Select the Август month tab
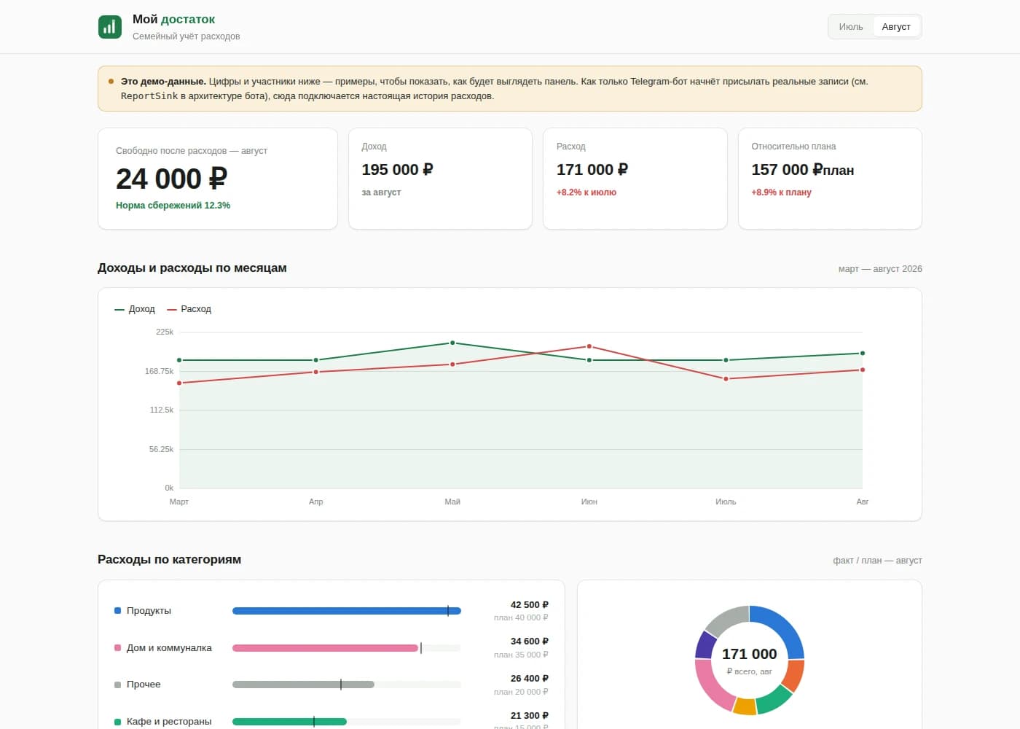This screenshot has width=1020, height=729. click(896, 27)
